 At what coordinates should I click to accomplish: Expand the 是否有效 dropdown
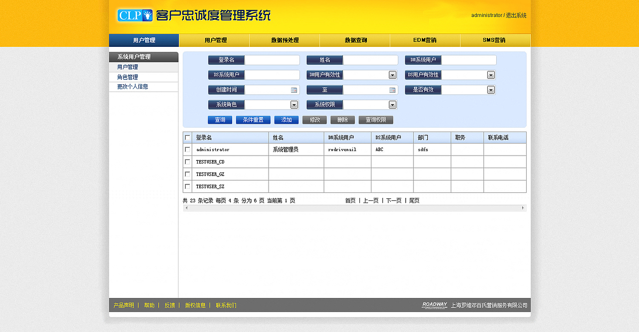point(491,90)
